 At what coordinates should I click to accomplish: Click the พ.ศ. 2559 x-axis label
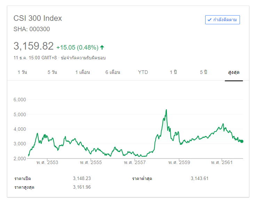179,162
